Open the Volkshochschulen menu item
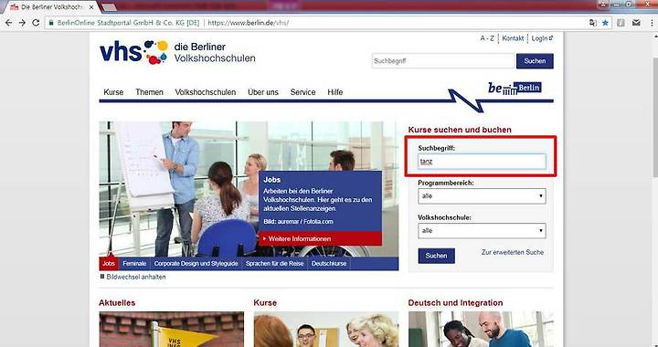658x347 pixels. point(206,92)
